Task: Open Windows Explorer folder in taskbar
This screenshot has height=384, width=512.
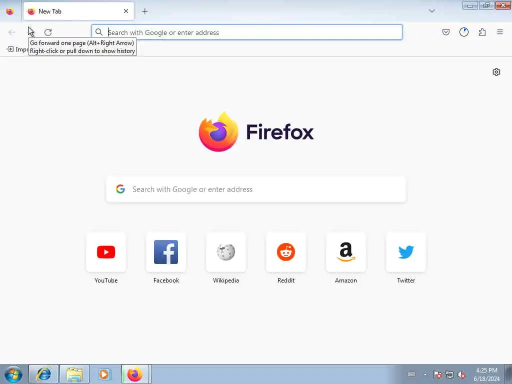Action: [x=74, y=374]
